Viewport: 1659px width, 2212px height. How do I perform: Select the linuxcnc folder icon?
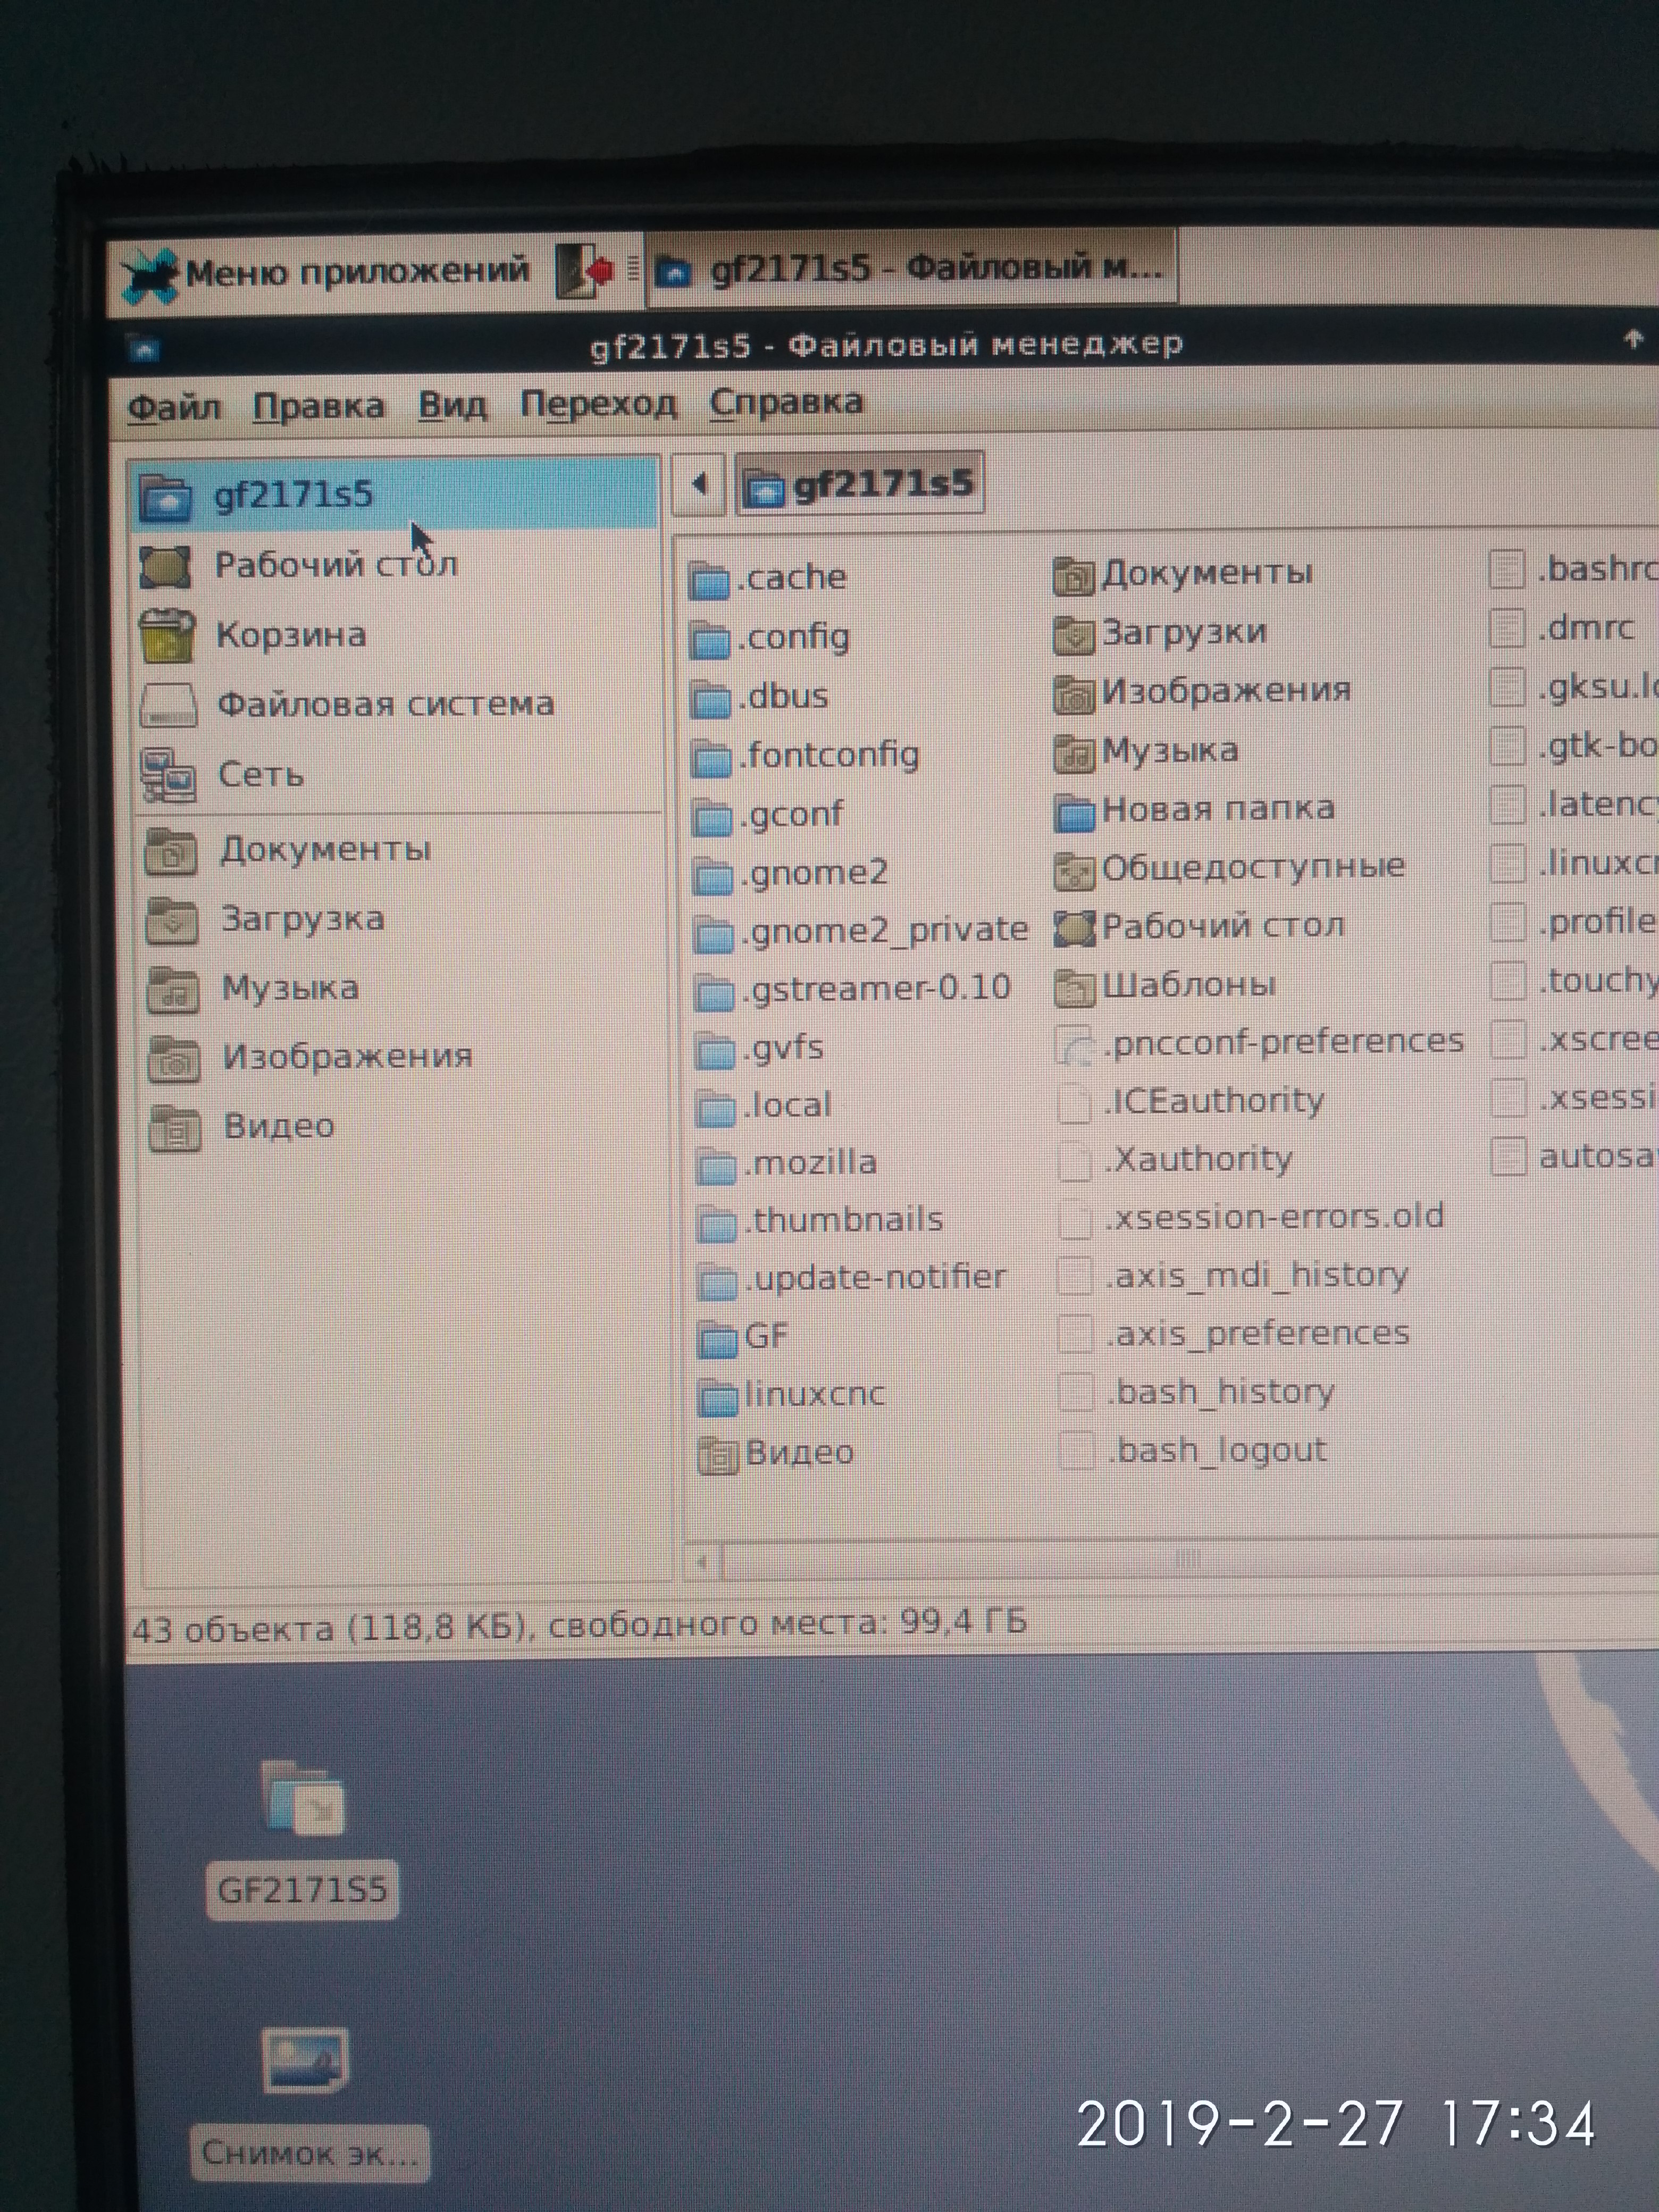pyautogui.click(x=718, y=1397)
